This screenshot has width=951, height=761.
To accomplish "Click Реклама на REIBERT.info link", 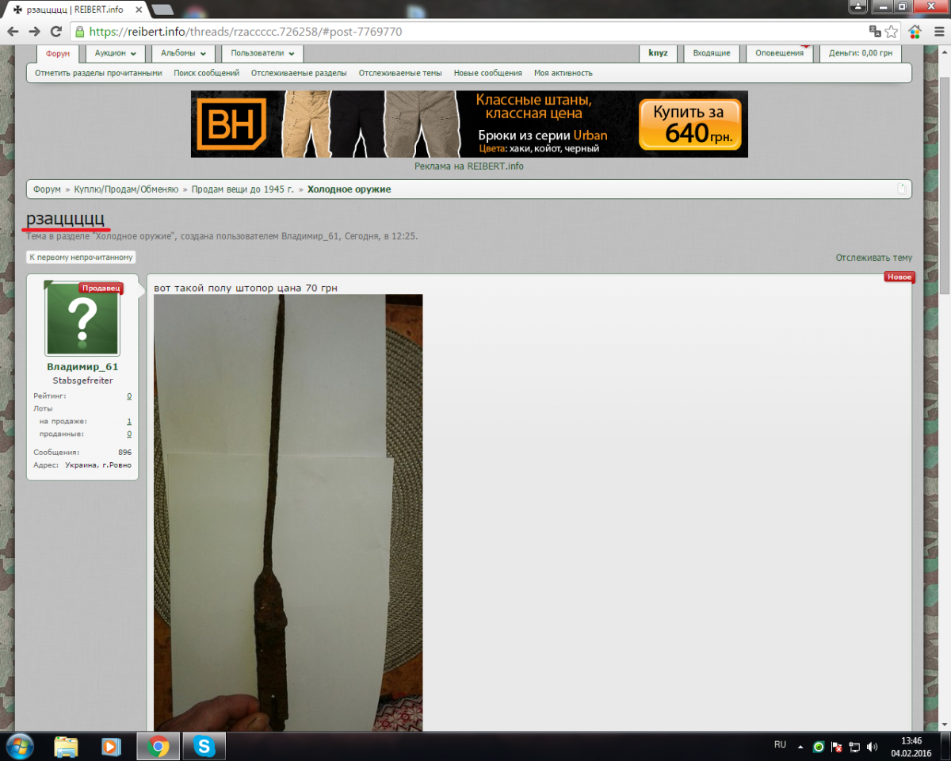I will 469,166.
